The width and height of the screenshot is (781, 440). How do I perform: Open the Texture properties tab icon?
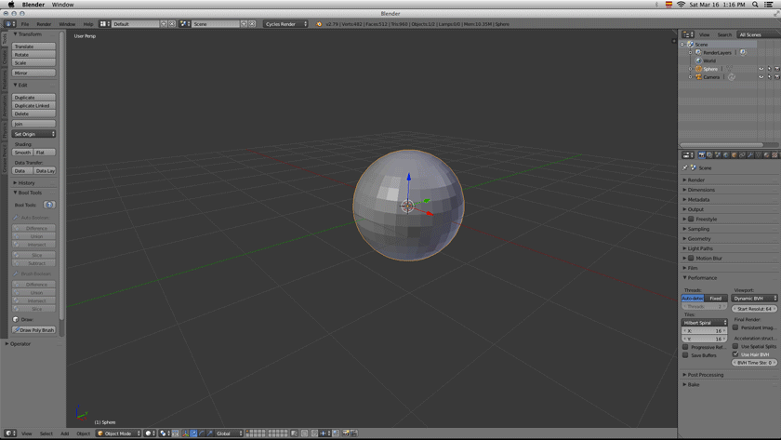point(774,155)
